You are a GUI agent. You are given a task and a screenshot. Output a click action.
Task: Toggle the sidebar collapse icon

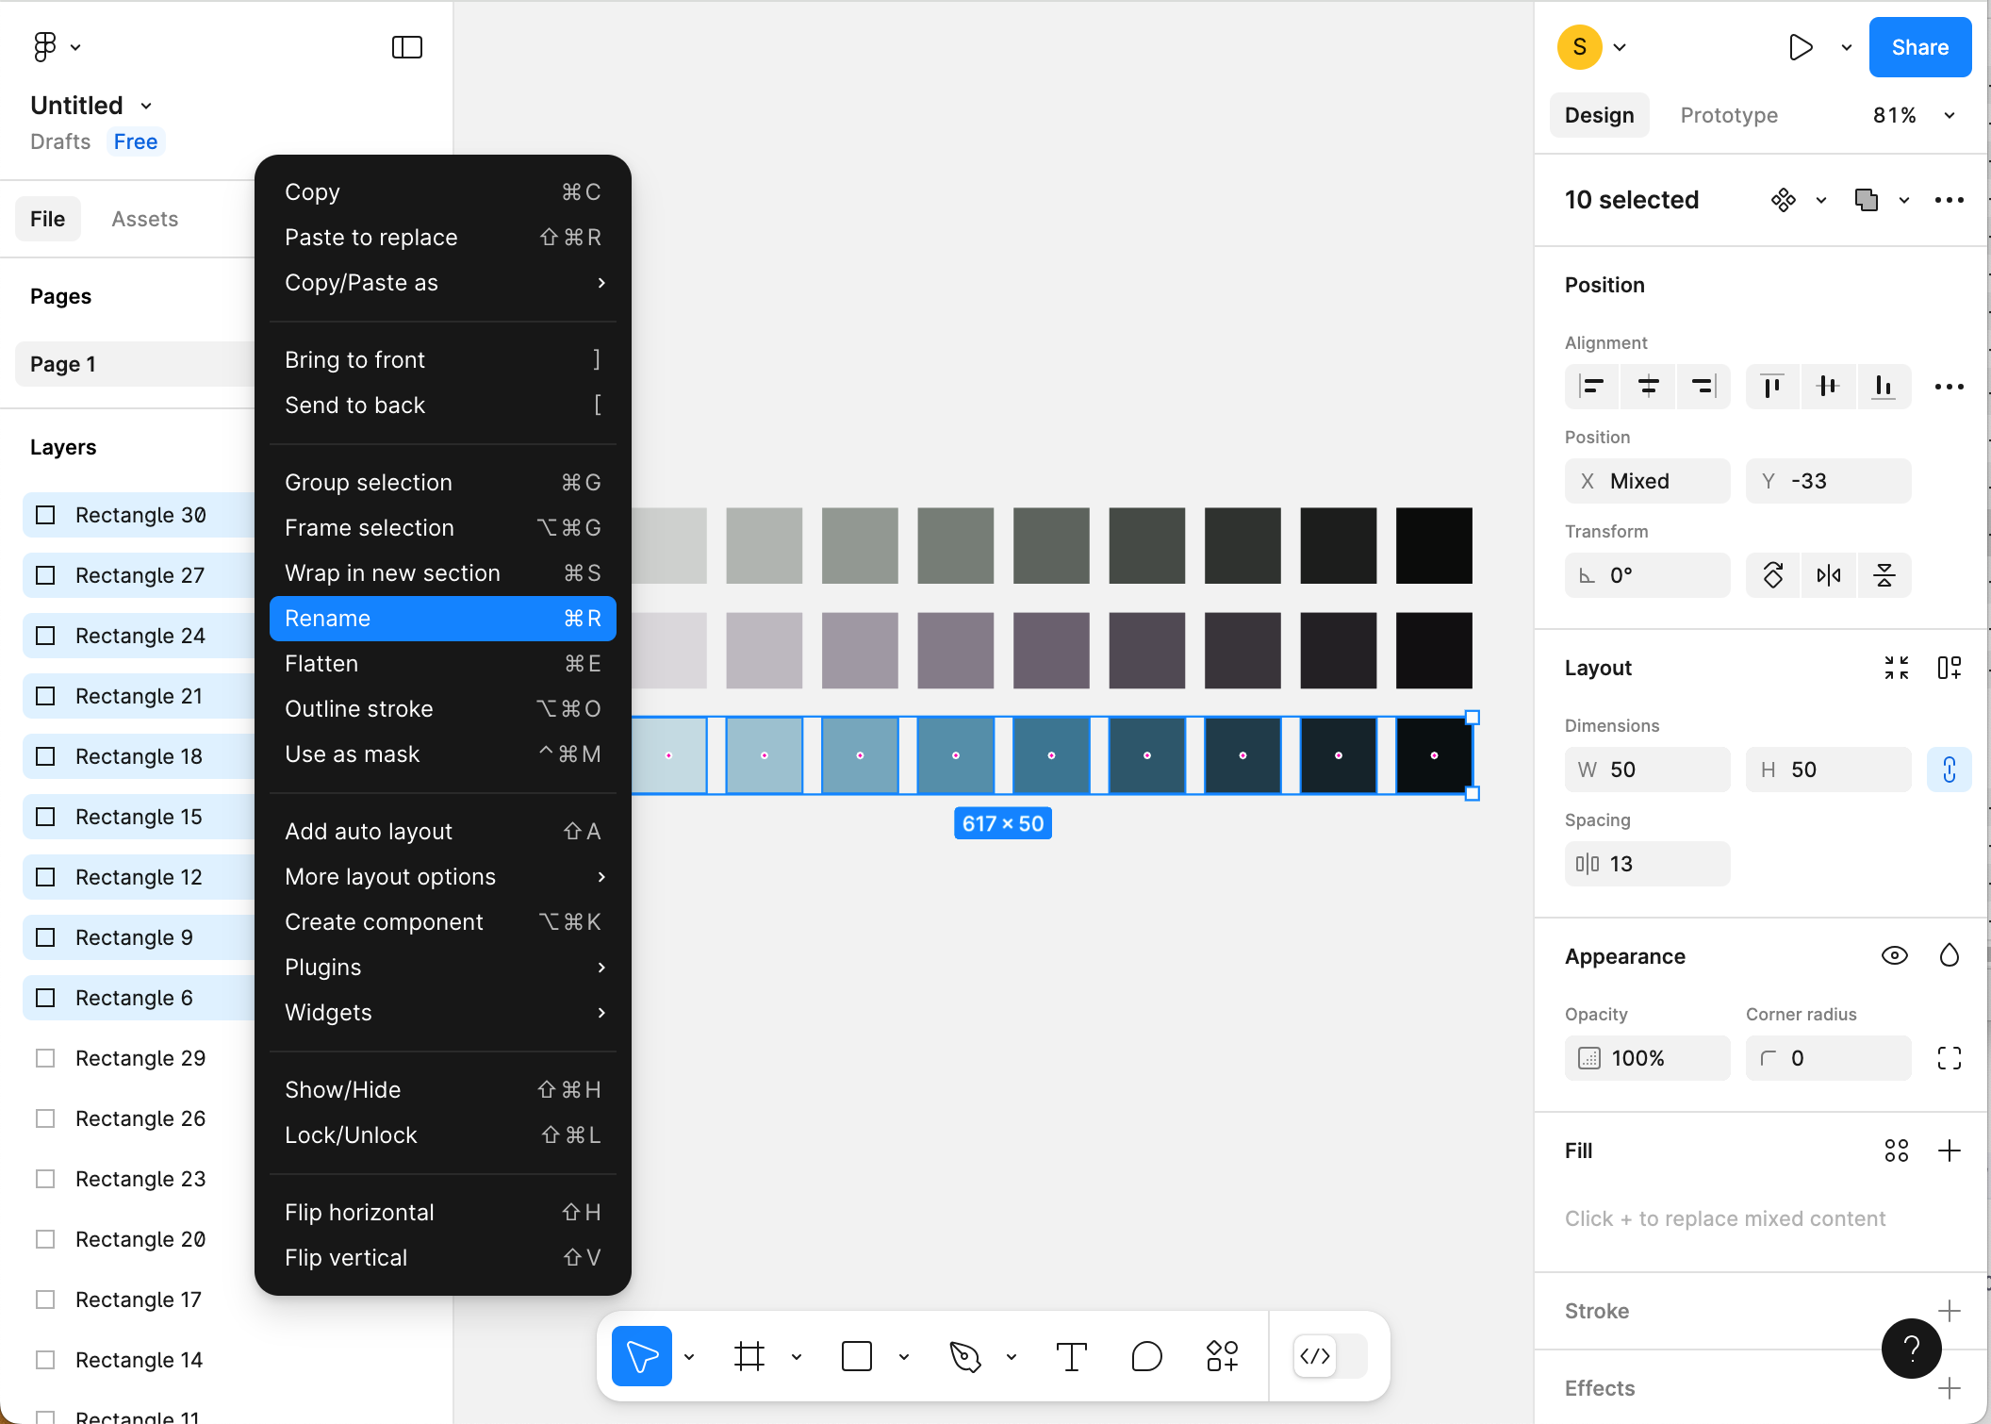pyautogui.click(x=406, y=47)
